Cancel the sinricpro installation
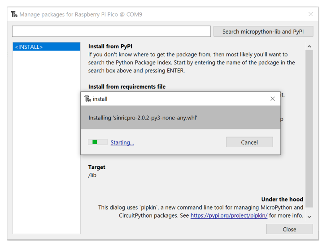The height and width of the screenshot is (248, 331). point(249,142)
